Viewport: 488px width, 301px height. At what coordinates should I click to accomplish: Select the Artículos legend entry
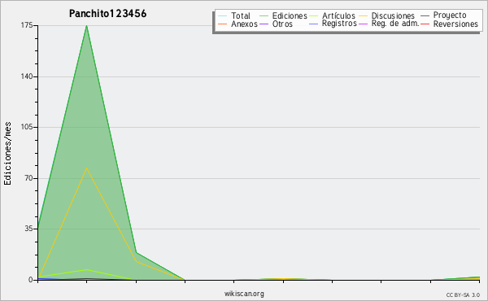tap(332, 15)
